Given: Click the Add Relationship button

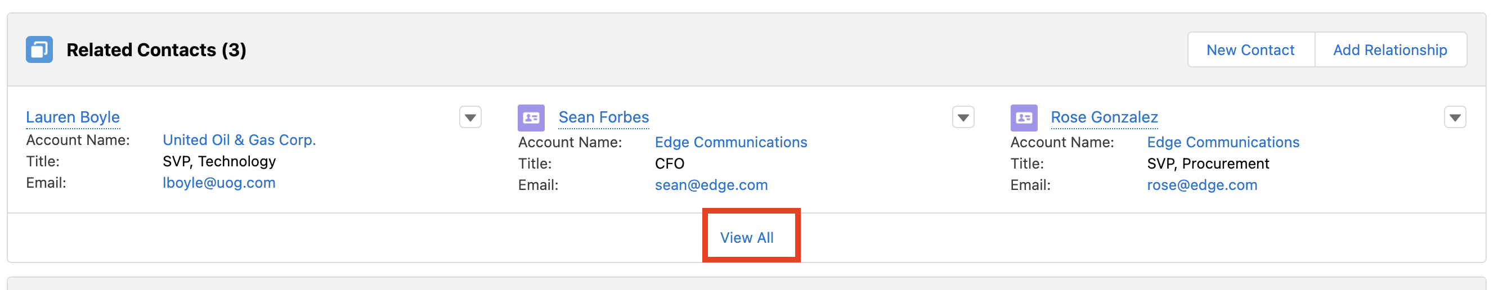Looking at the screenshot, I should point(1390,50).
